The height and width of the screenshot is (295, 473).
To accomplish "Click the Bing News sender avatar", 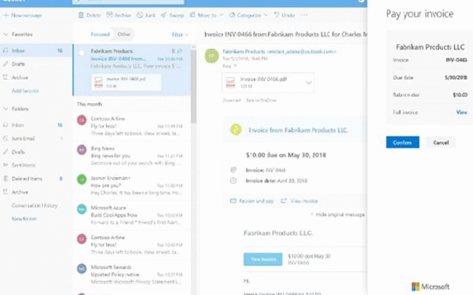I will click(x=82, y=149).
